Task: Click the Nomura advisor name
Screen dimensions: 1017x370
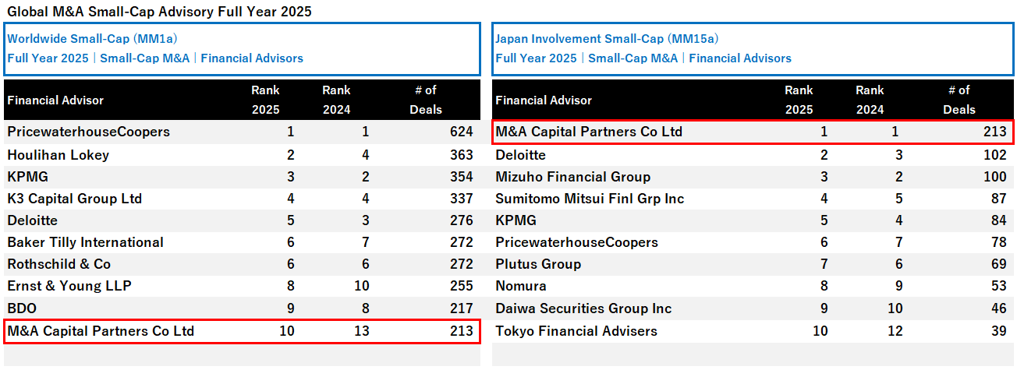Action: 521,286
